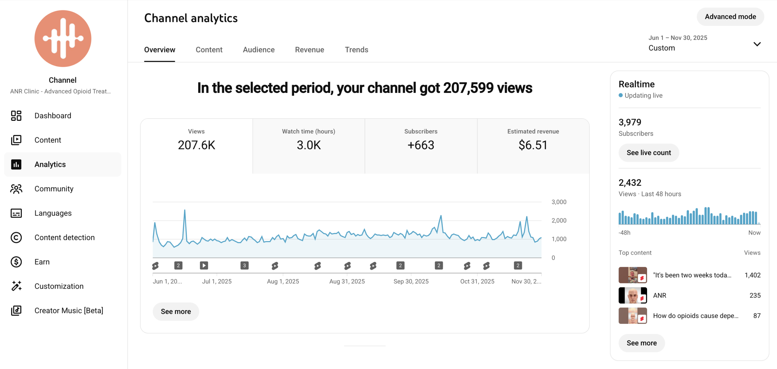Select the Community people icon

[16, 189]
